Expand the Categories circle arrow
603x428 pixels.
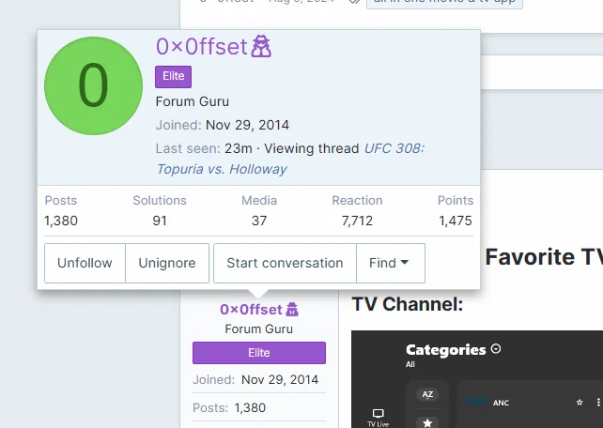pos(496,349)
